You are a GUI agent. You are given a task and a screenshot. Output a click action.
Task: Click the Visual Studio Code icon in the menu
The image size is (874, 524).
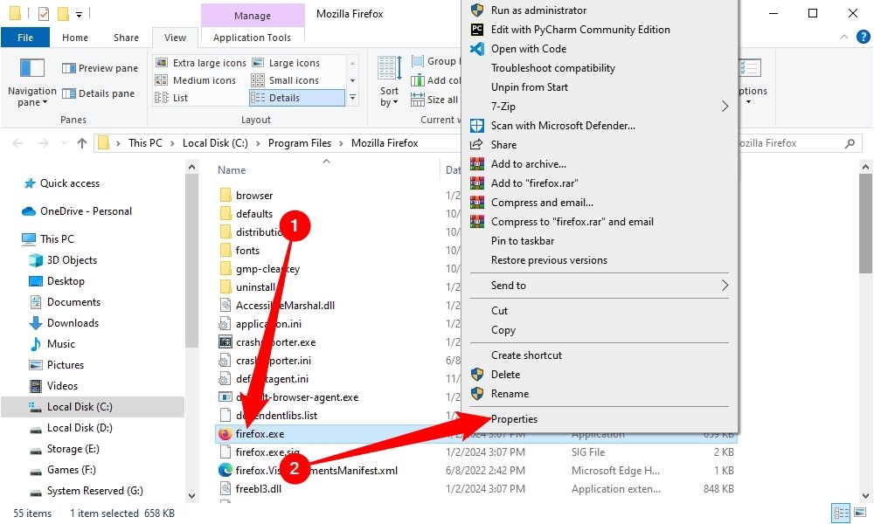tap(477, 48)
